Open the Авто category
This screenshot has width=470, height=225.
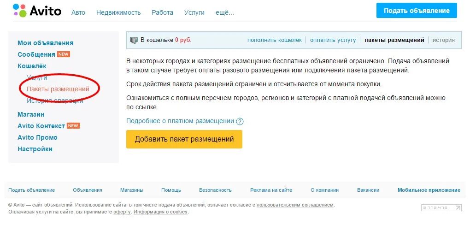tap(78, 12)
